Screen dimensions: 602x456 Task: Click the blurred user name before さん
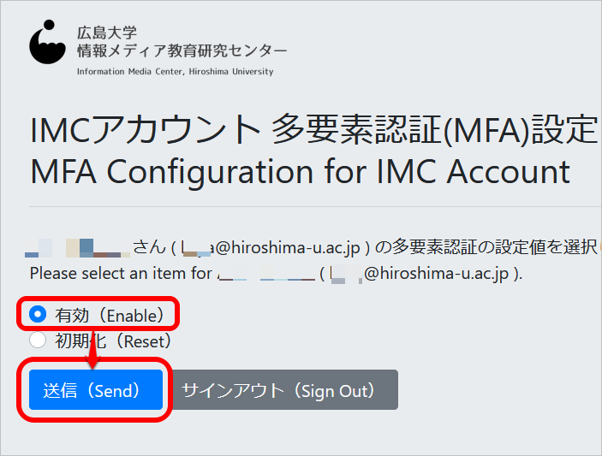click(78, 248)
